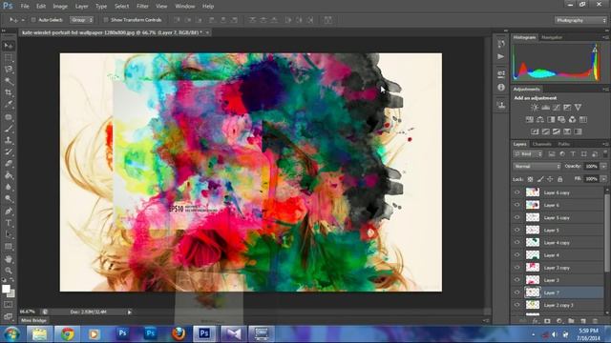Open the Opacity slider arrow
Image resolution: width=611 pixels, height=343 pixels.
point(603,166)
